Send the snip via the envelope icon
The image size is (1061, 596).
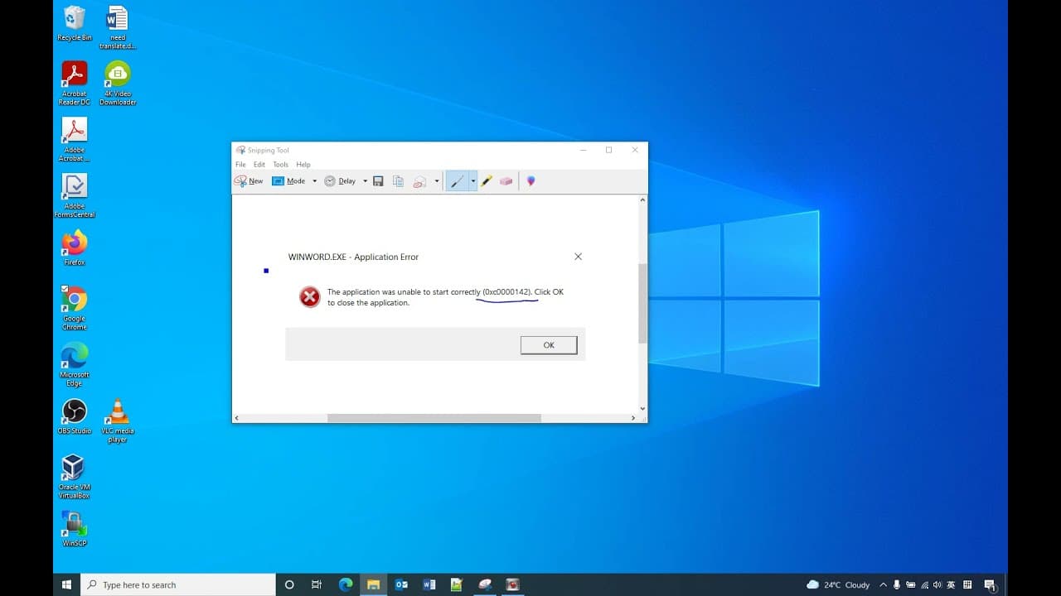point(419,181)
